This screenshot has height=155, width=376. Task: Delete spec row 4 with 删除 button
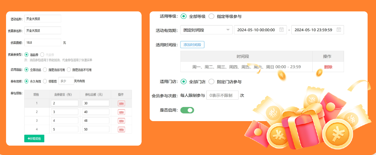tap(121, 130)
